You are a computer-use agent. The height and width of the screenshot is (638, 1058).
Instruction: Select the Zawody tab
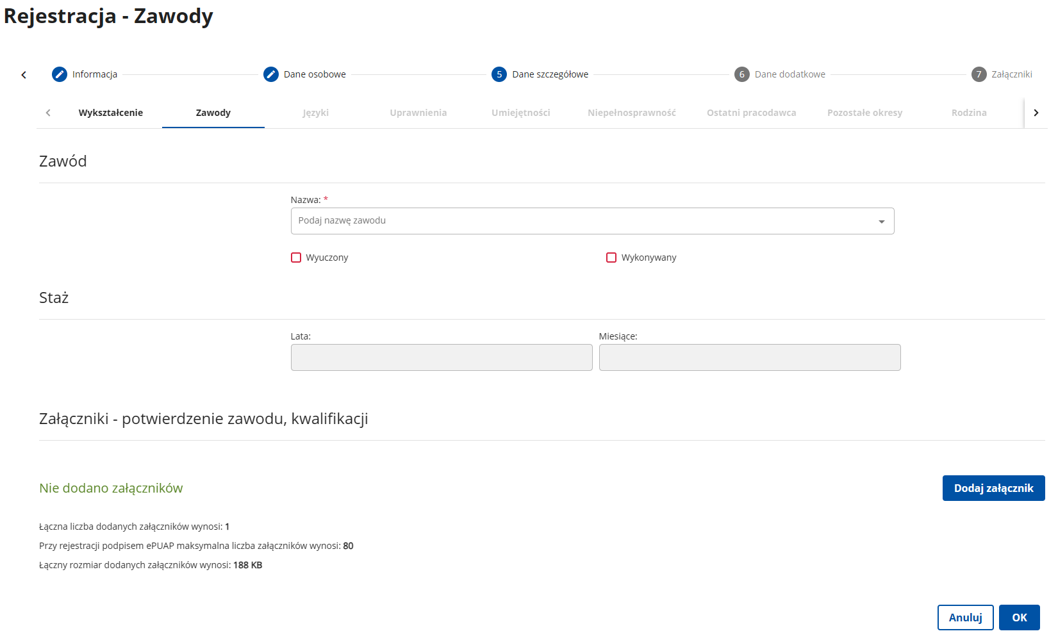click(213, 113)
